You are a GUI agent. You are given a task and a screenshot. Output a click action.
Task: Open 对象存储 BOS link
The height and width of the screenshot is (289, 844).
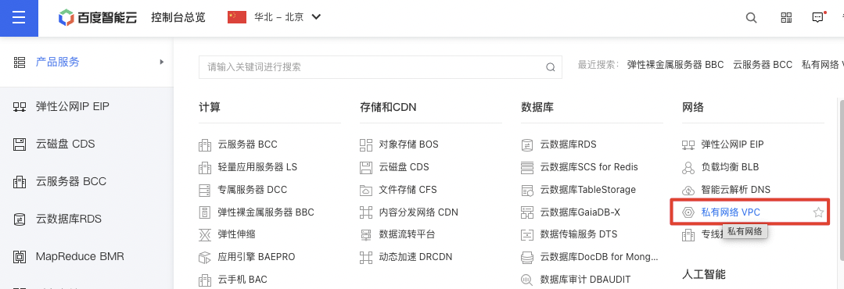(408, 144)
